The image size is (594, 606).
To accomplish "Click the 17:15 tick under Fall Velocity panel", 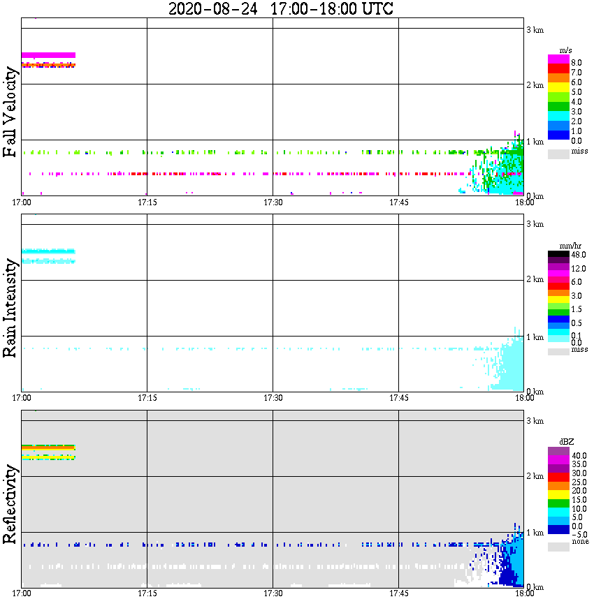I will pos(147,202).
